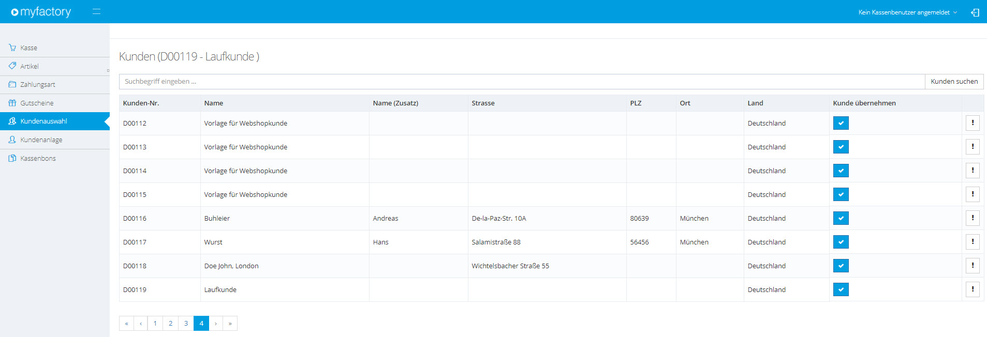Go to first page with double-left arrow
This screenshot has width=987, height=337.
[x=126, y=324]
